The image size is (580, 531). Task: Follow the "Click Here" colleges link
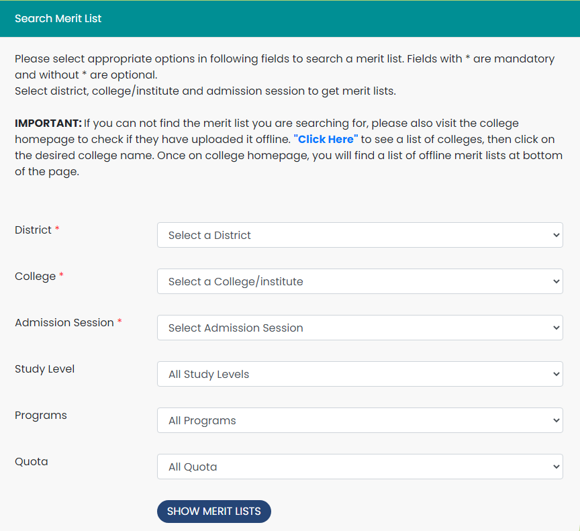pyautogui.click(x=326, y=140)
